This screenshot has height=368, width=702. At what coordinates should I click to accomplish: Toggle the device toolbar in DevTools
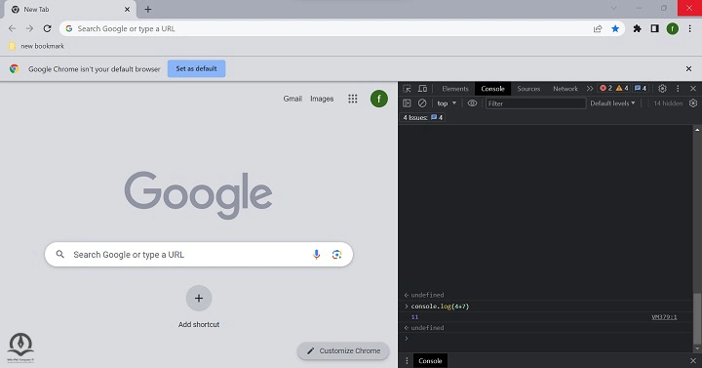point(422,89)
